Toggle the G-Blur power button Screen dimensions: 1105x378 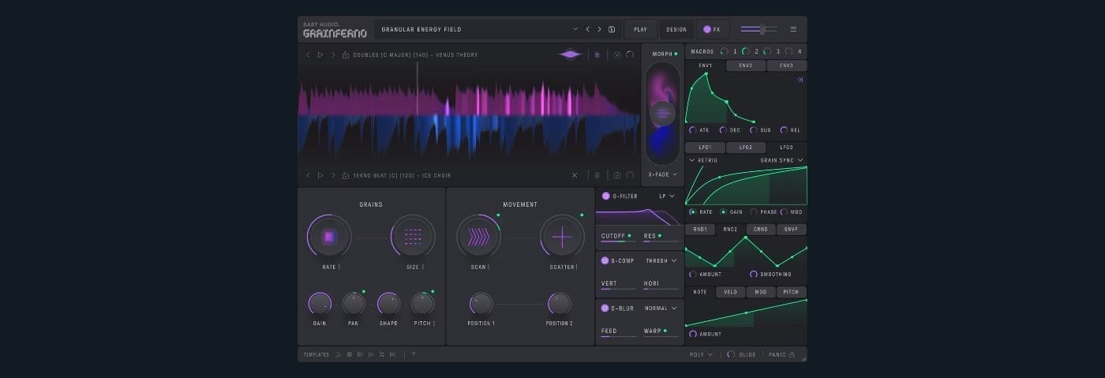pyautogui.click(x=605, y=308)
